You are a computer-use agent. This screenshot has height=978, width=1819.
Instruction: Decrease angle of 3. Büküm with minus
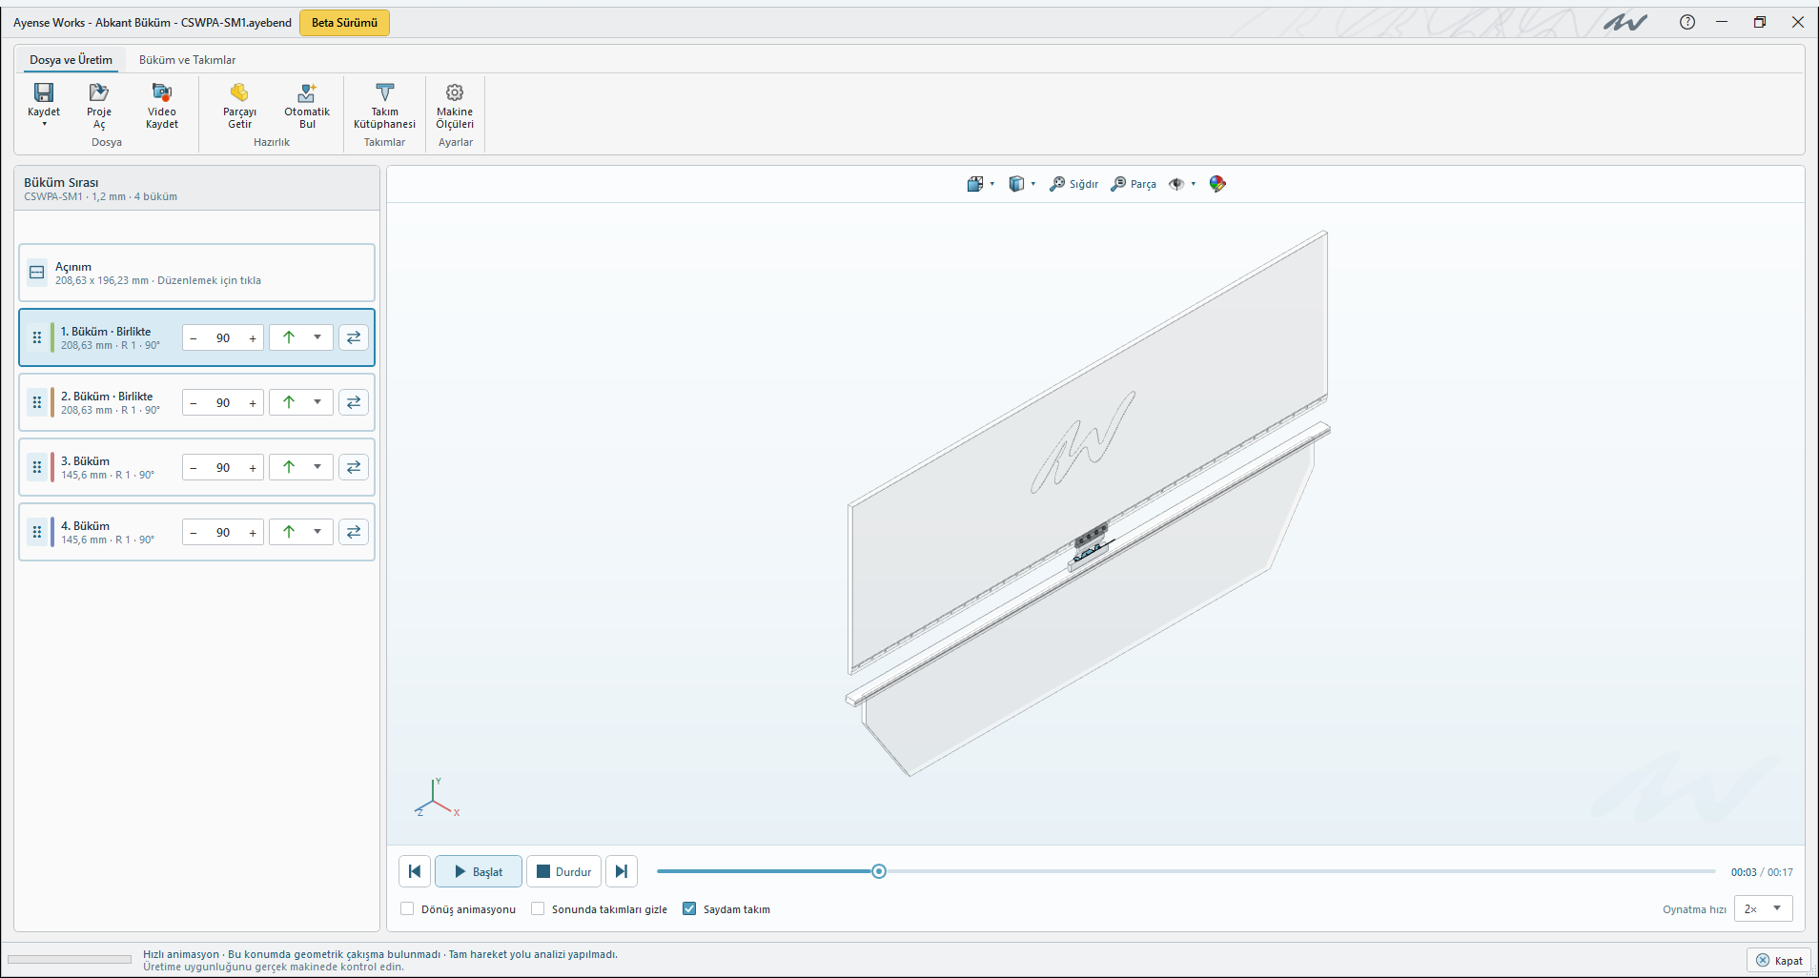pos(194,468)
